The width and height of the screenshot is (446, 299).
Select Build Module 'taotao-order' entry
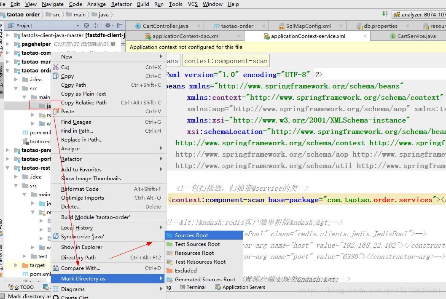tap(108, 217)
